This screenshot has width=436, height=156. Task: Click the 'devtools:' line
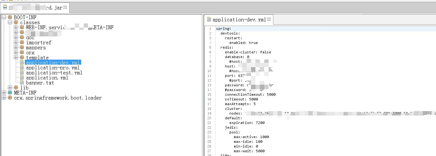pyautogui.click(x=230, y=33)
